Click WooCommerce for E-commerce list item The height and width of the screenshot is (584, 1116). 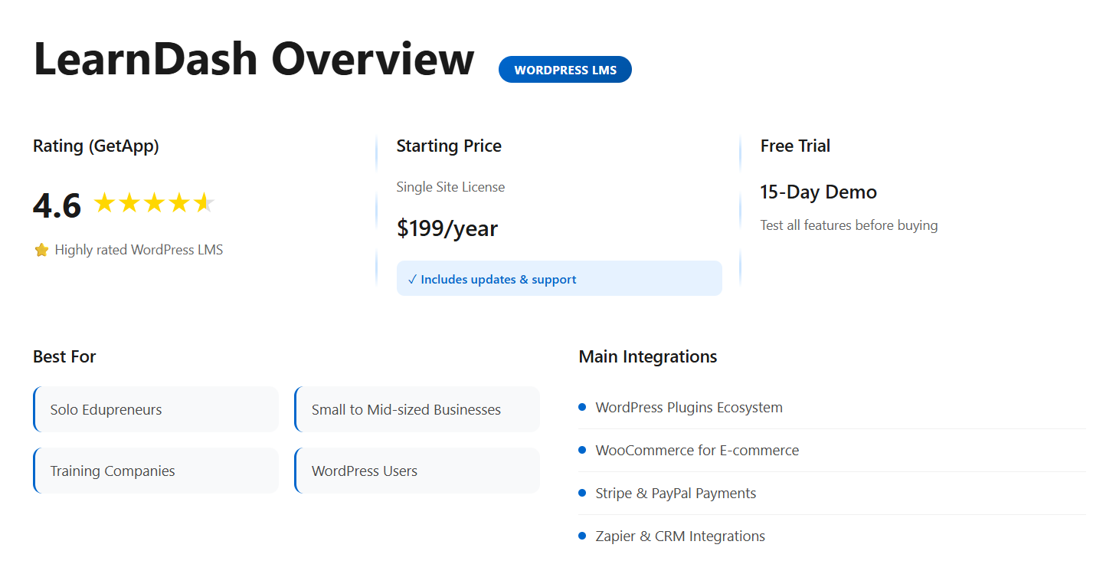coord(833,451)
